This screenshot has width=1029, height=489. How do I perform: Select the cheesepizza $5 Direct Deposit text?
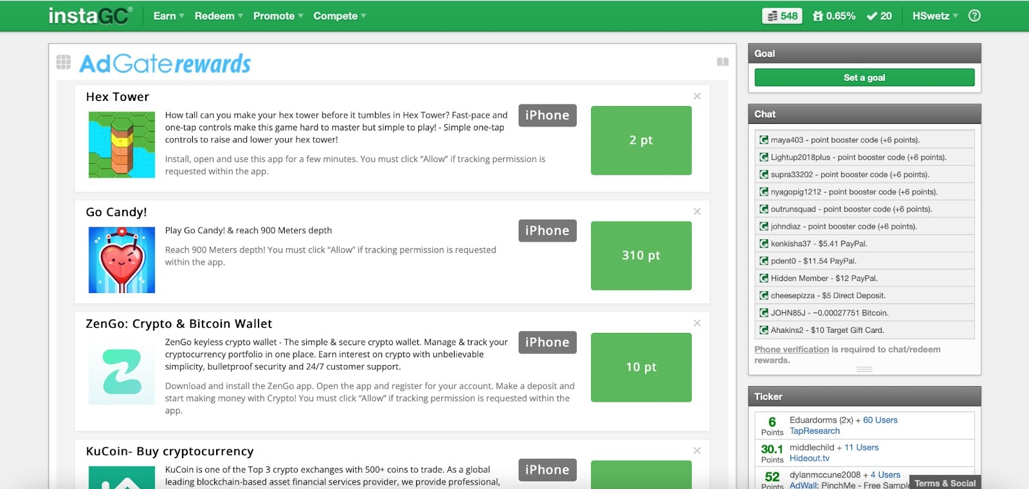click(828, 296)
